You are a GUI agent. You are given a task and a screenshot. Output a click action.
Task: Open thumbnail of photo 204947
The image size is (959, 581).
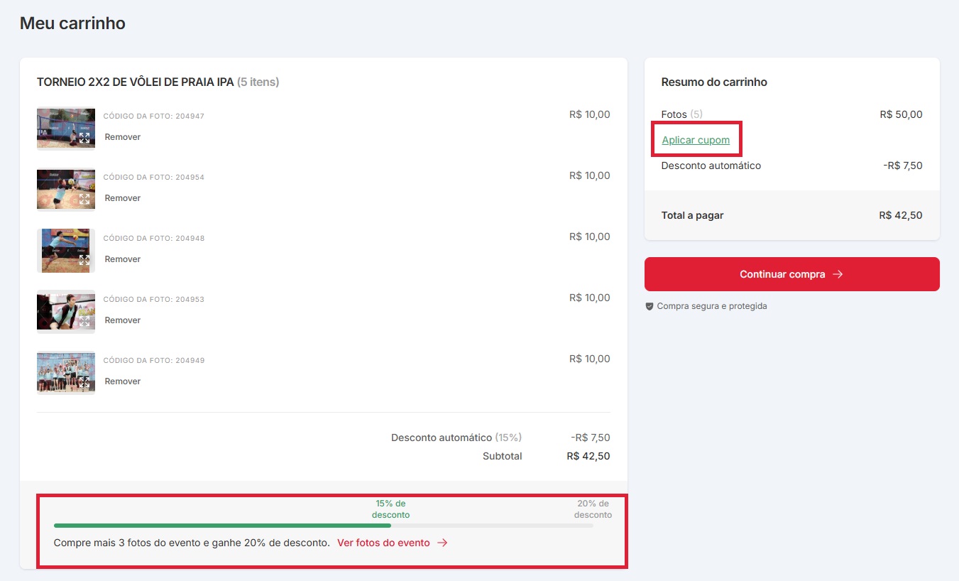66,128
